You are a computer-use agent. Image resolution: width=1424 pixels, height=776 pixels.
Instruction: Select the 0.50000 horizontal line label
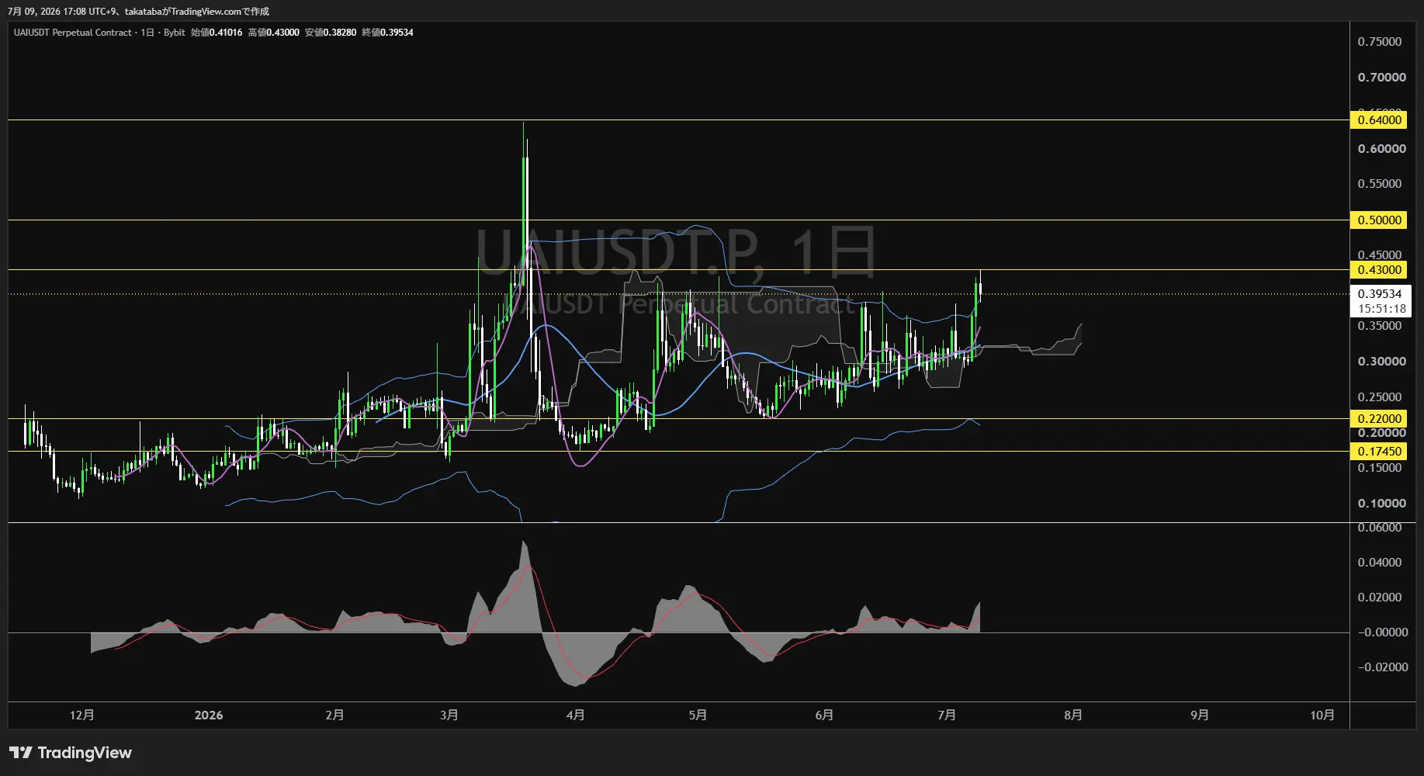pyautogui.click(x=1379, y=220)
